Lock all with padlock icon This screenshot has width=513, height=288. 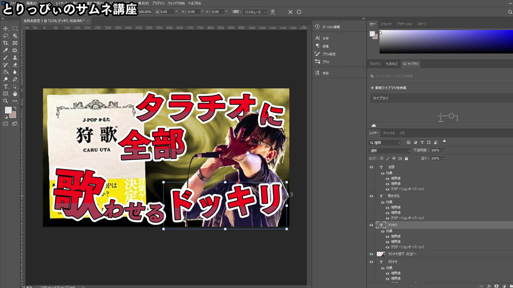click(406, 158)
